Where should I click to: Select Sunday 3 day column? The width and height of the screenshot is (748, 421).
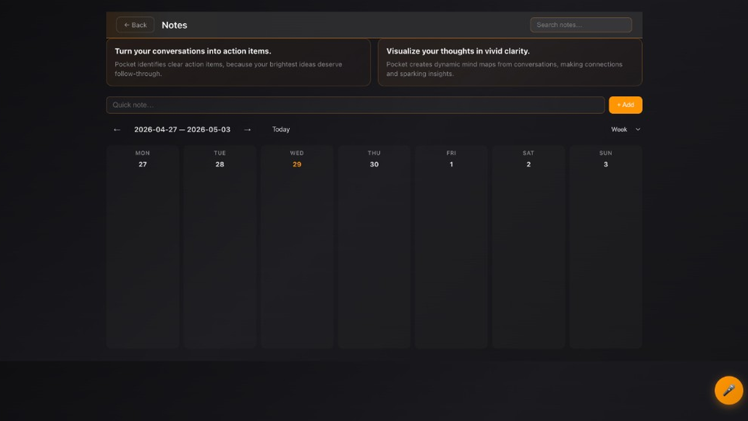(605, 247)
